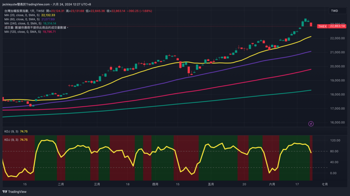
Task: Click the purple lightning bolt icon
Action: click(x=311, y=124)
